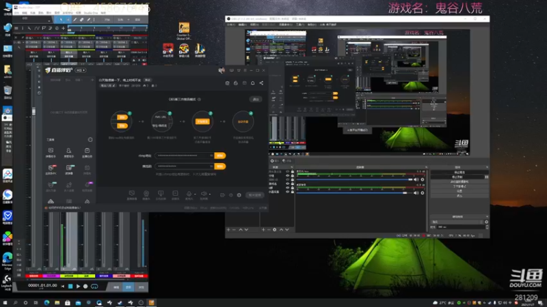Open File Explorer from the taskbar

(57, 303)
